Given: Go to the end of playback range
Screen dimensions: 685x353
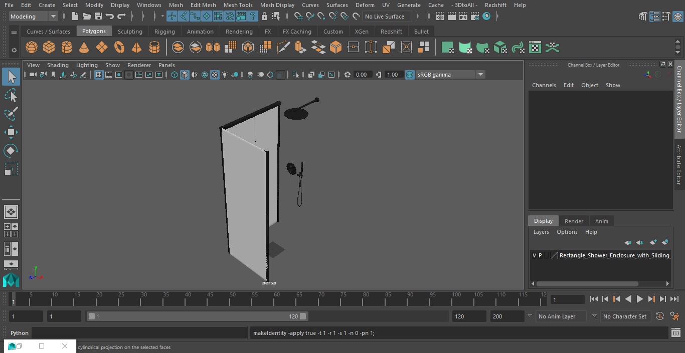Looking at the screenshot, I should [x=674, y=299].
